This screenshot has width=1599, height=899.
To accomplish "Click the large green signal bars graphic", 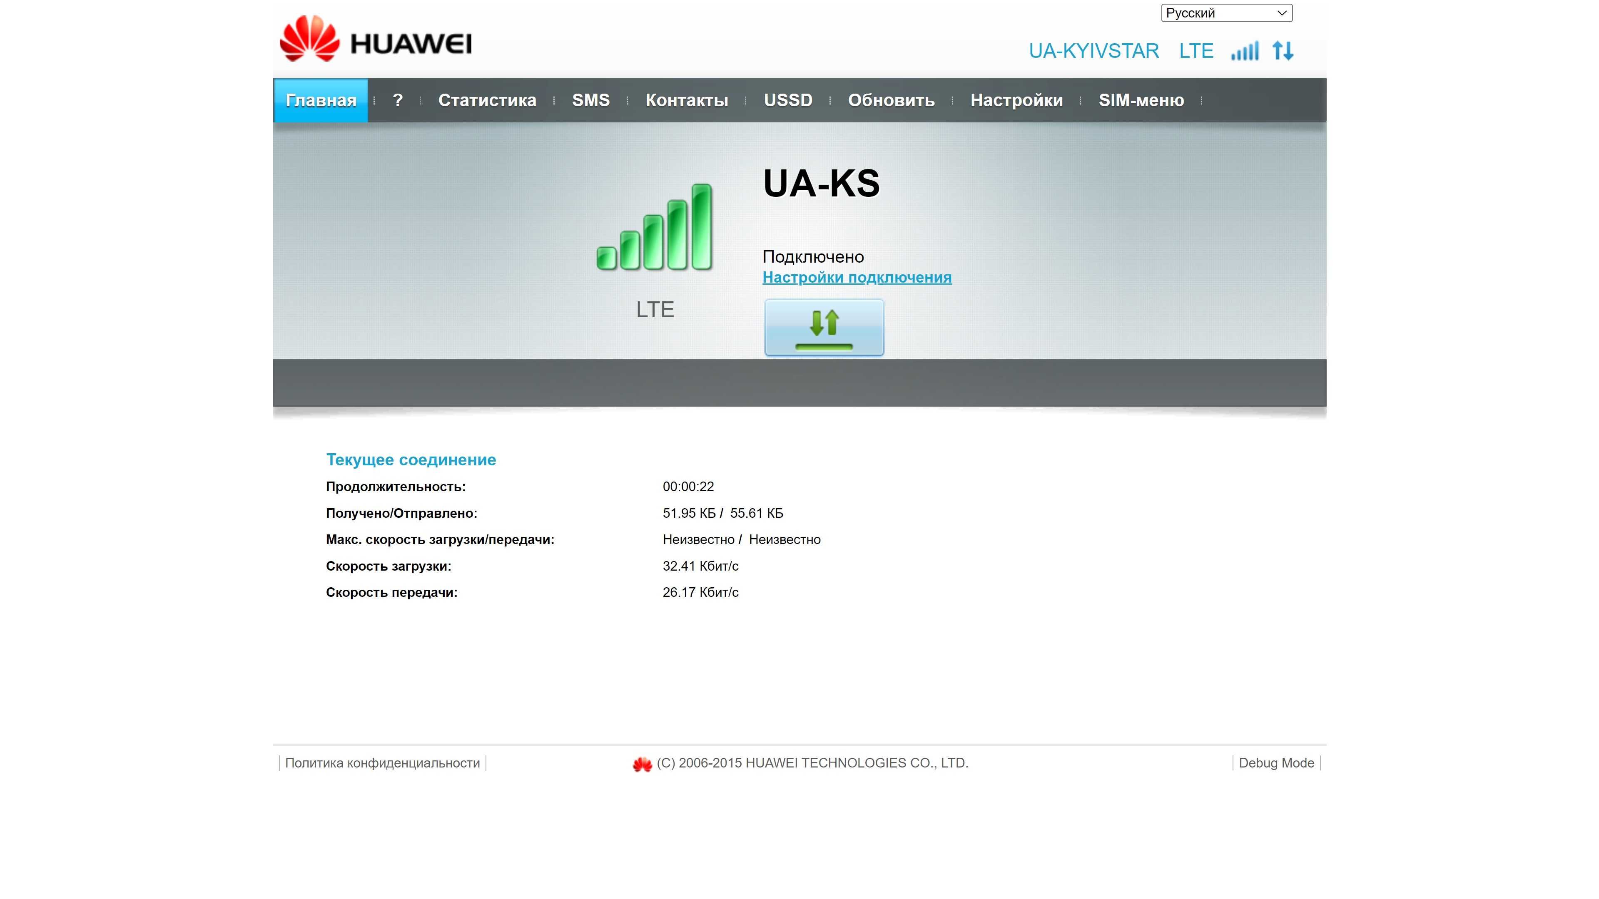I will pyautogui.click(x=654, y=227).
